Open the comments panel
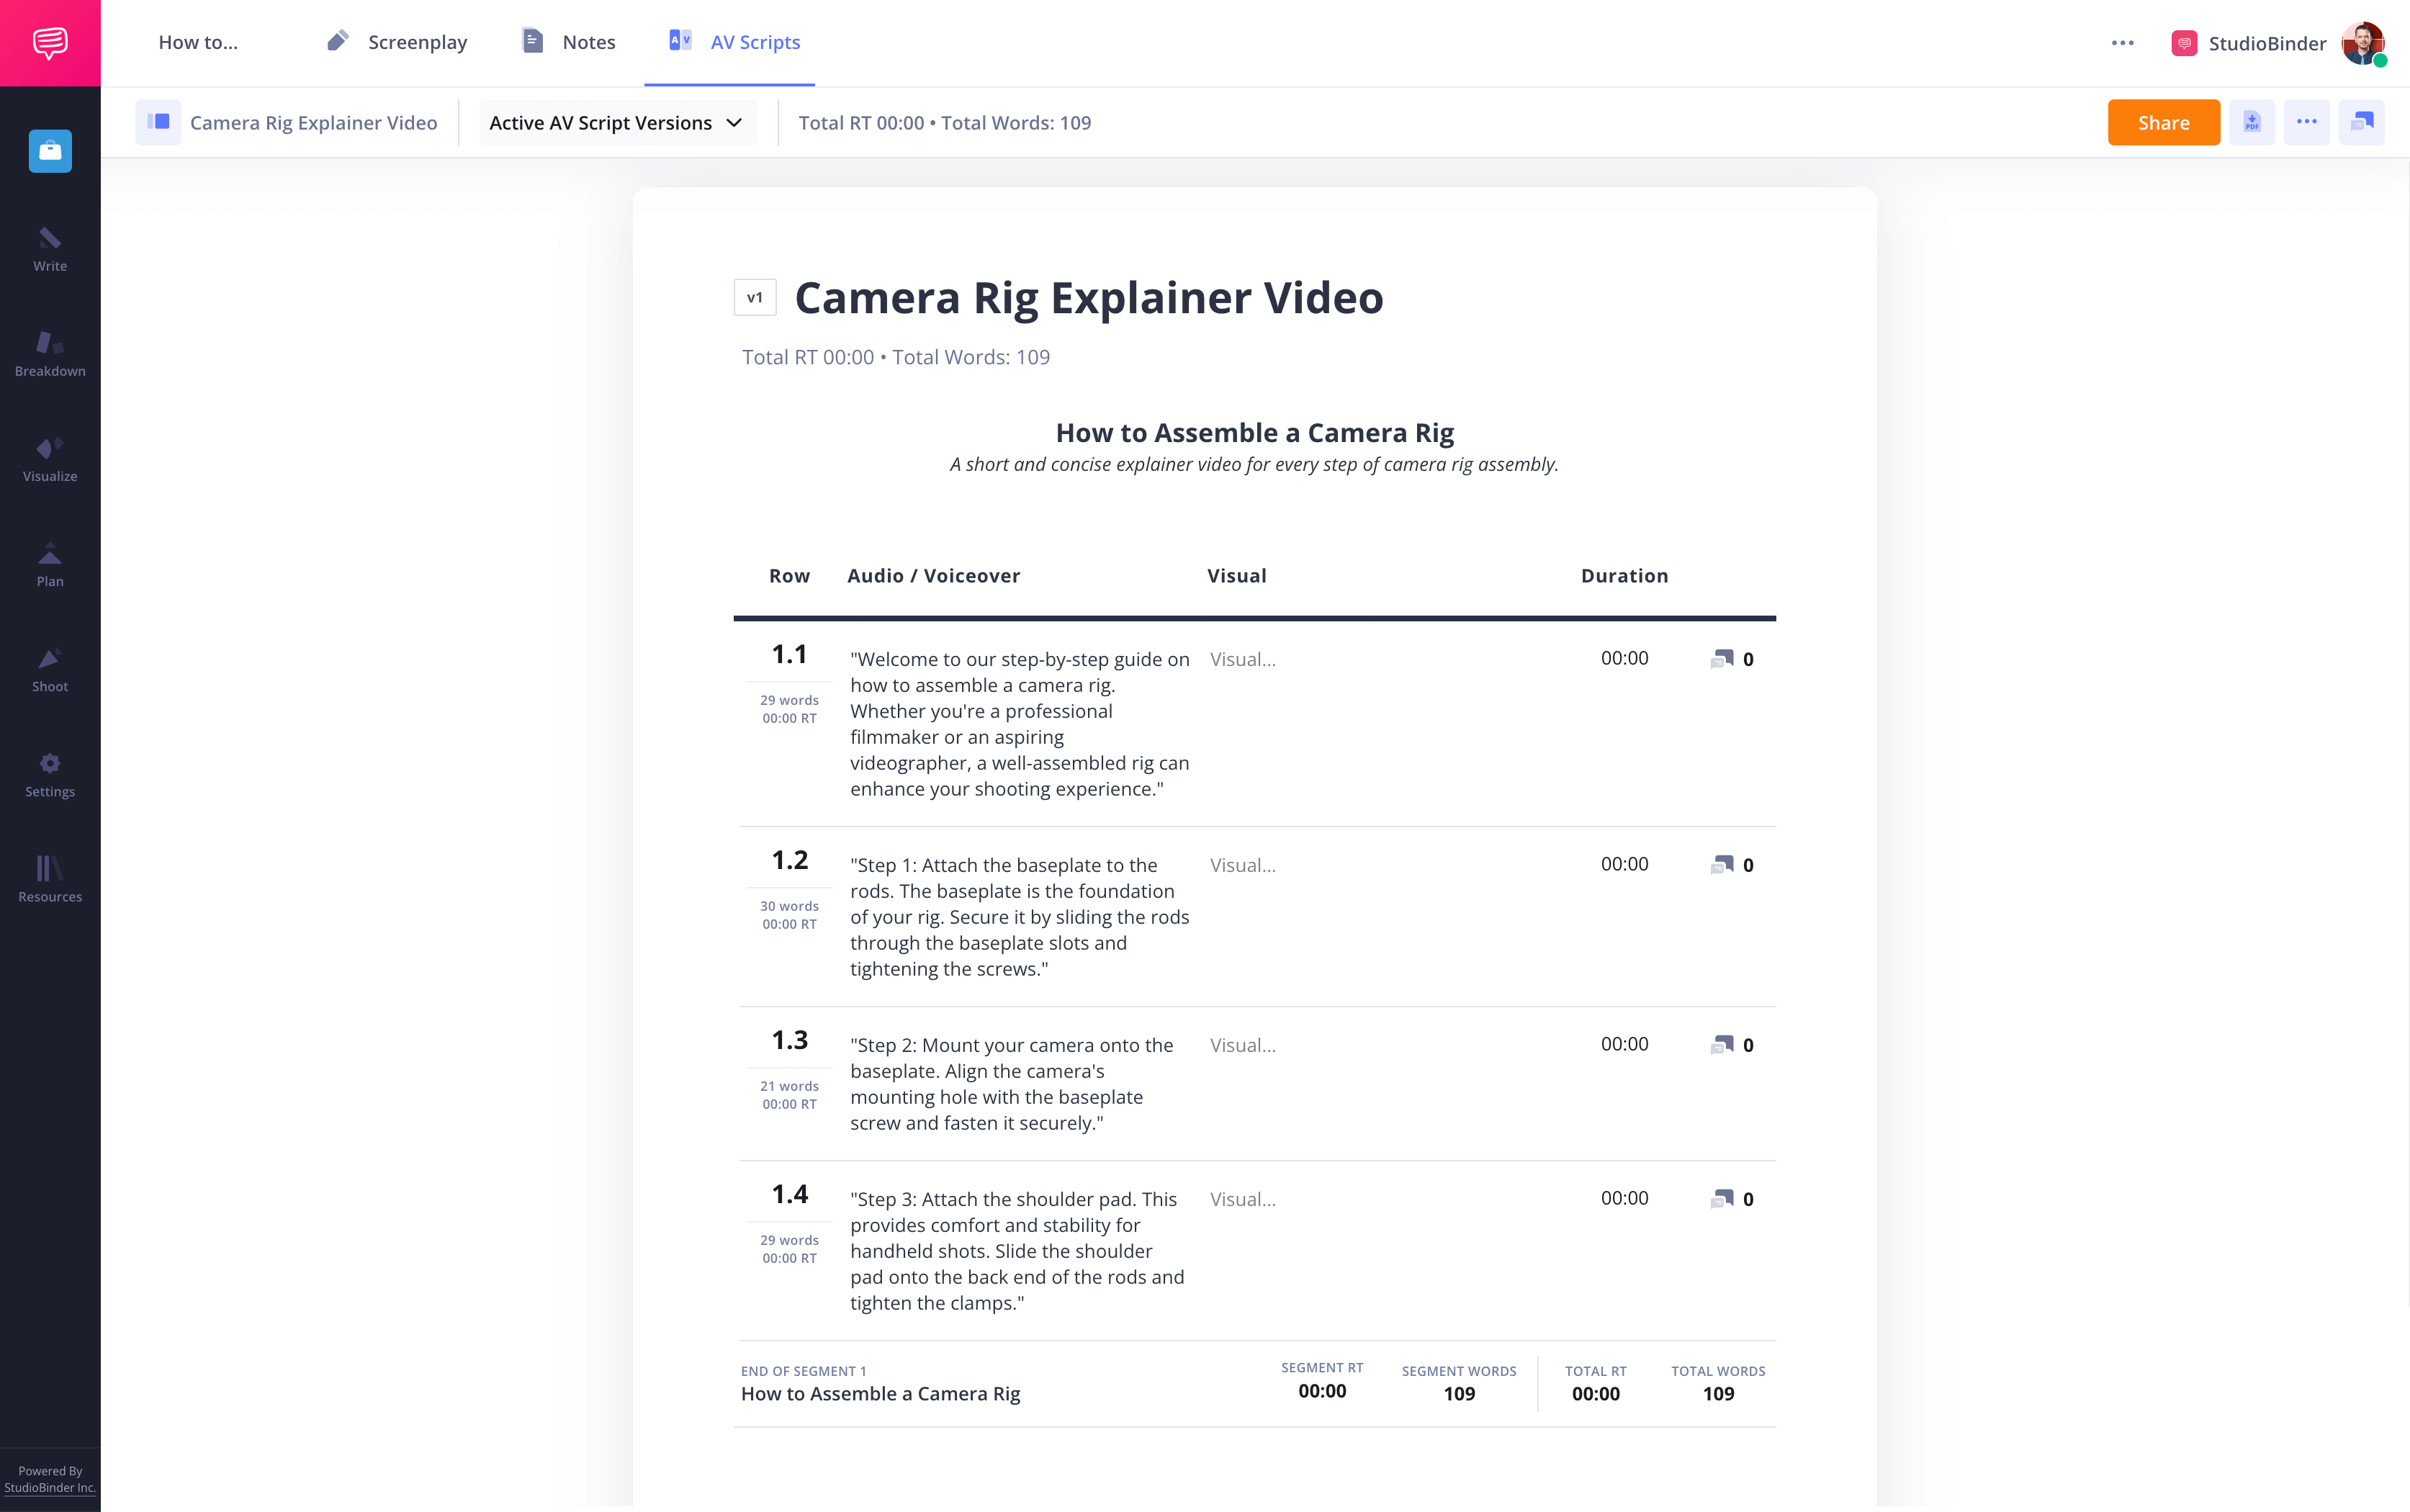 [2362, 121]
